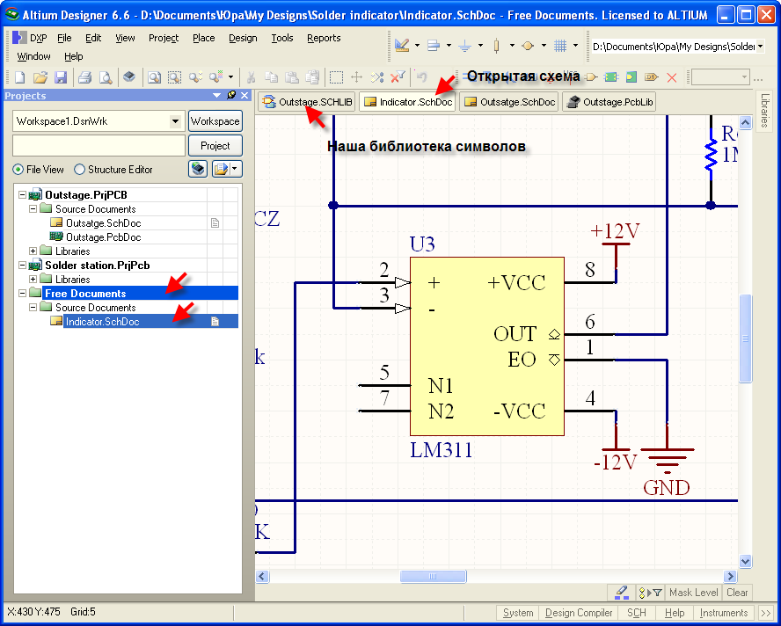781x626 pixels.
Task: Click the Print Preview toolbar icon
Action: click(x=105, y=77)
